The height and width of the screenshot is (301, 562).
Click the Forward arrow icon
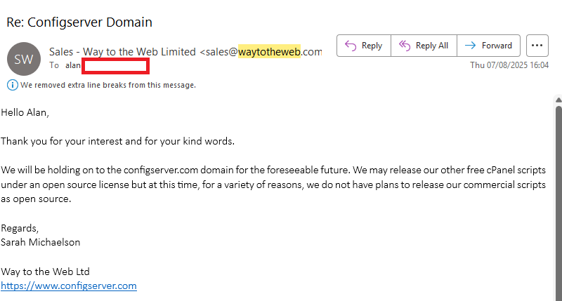[x=470, y=46]
